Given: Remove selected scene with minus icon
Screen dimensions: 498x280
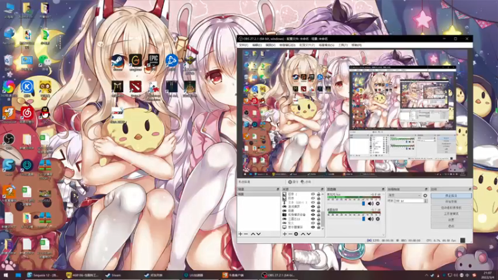Looking at the screenshot, I should (x=246, y=234).
